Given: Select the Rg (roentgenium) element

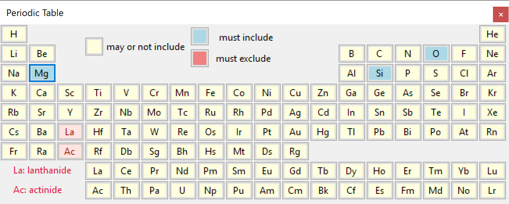Looking at the screenshot, I should click(295, 151).
